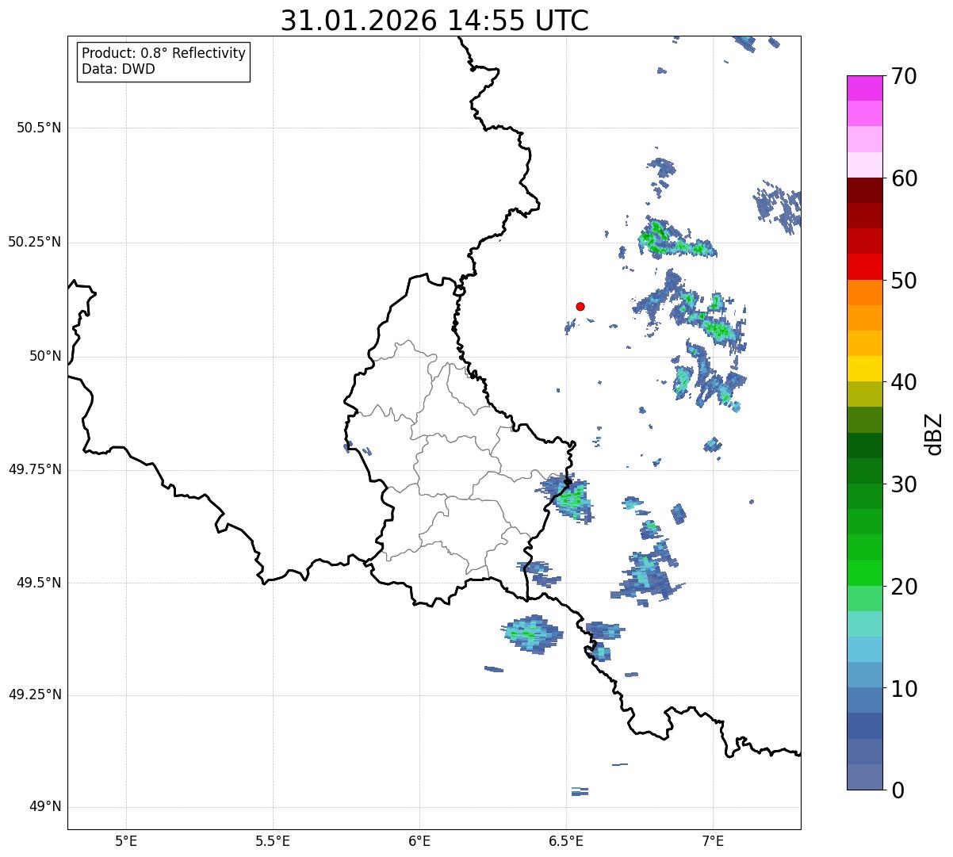Viewport: 953px width, 857px height.
Task: Click the 'dBZ' colorbar axis label
Action: click(935, 433)
